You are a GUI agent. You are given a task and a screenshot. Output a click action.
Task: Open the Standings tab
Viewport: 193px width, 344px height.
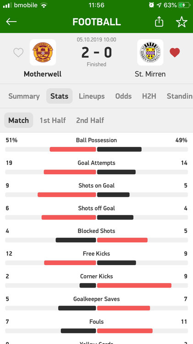(x=180, y=96)
